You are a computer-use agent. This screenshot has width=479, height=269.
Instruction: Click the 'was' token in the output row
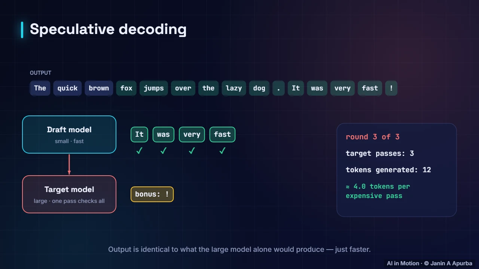pos(317,88)
